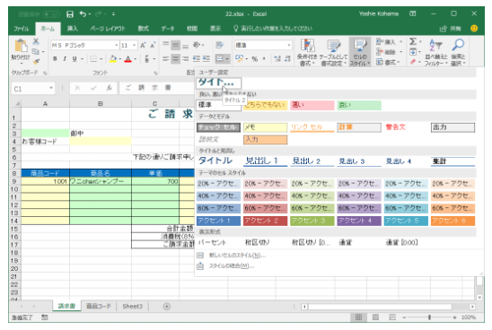The height and width of the screenshot is (330, 492).
Task: Choose 新しいセルのスタイル menu entry
Action: pos(237,256)
